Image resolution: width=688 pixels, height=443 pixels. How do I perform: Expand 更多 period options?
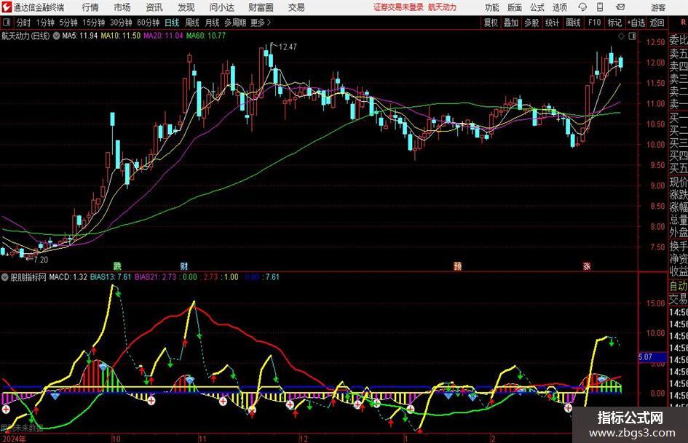coord(261,23)
